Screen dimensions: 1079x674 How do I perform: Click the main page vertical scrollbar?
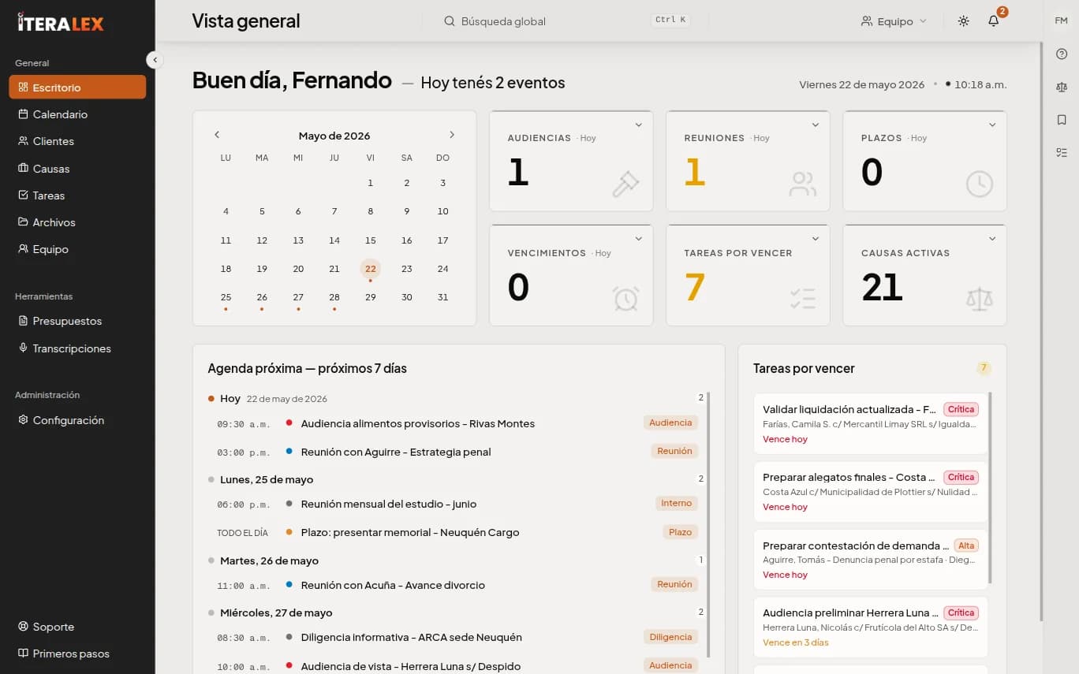pyautogui.click(x=1041, y=331)
